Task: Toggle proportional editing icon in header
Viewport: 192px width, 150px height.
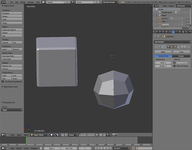Action: pos(101,135)
